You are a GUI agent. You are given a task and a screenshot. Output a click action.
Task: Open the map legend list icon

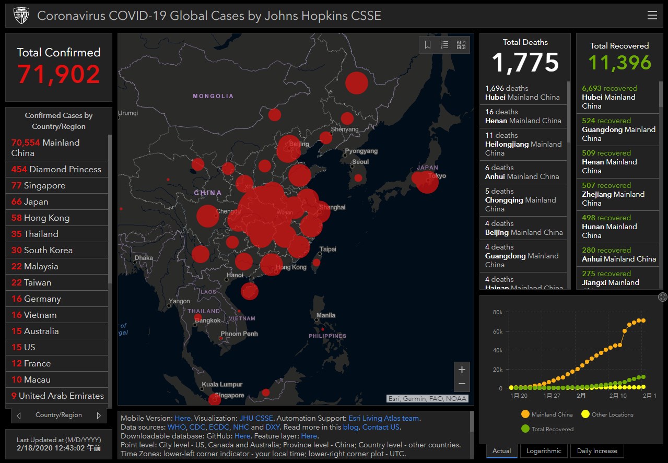pos(444,45)
